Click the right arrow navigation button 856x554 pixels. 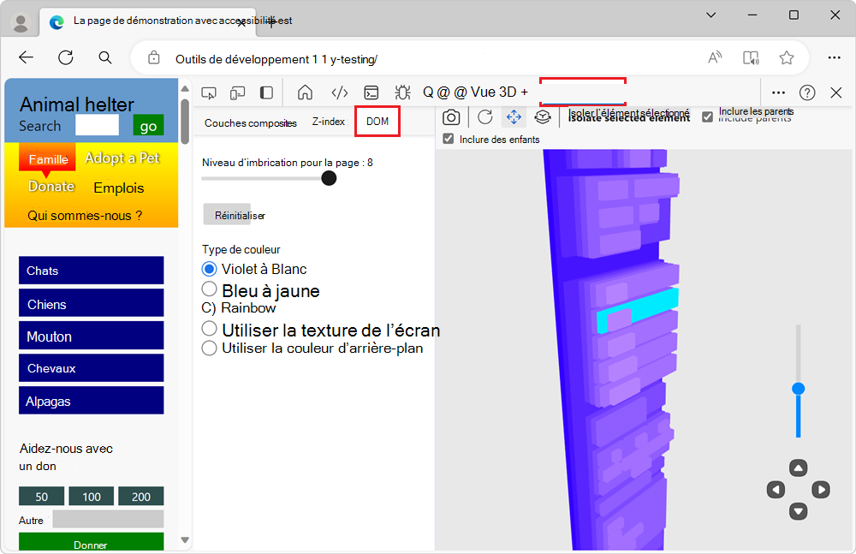click(x=821, y=490)
